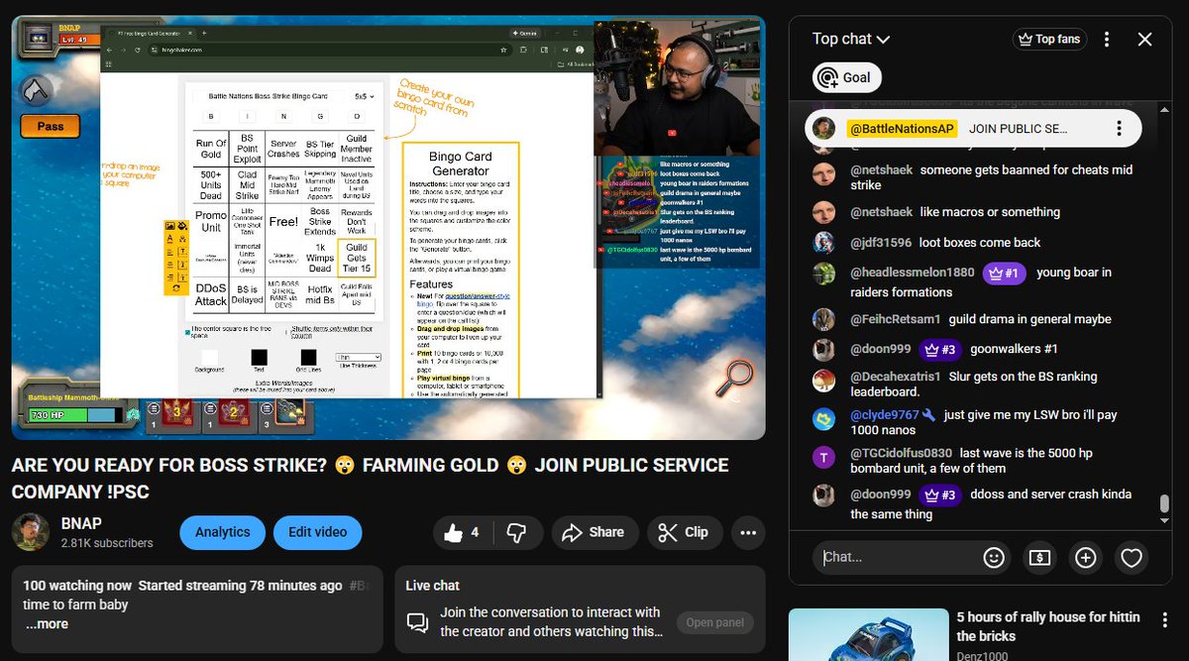Click headlessmelon1880's #1 top fan badge
The width and height of the screenshot is (1189, 661).
(x=1005, y=273)
